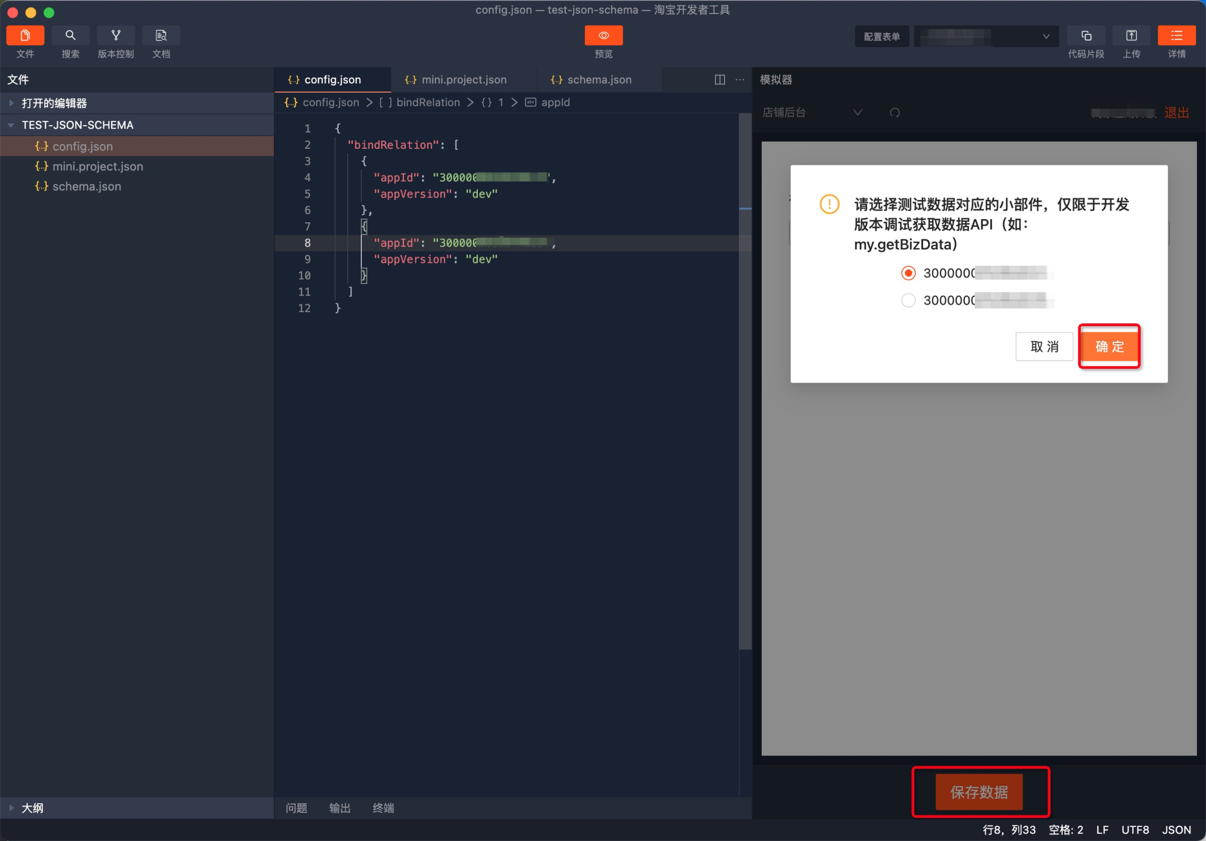Click line number 8 in the gutter
The image size is (1206, 841).
point(307,243)
